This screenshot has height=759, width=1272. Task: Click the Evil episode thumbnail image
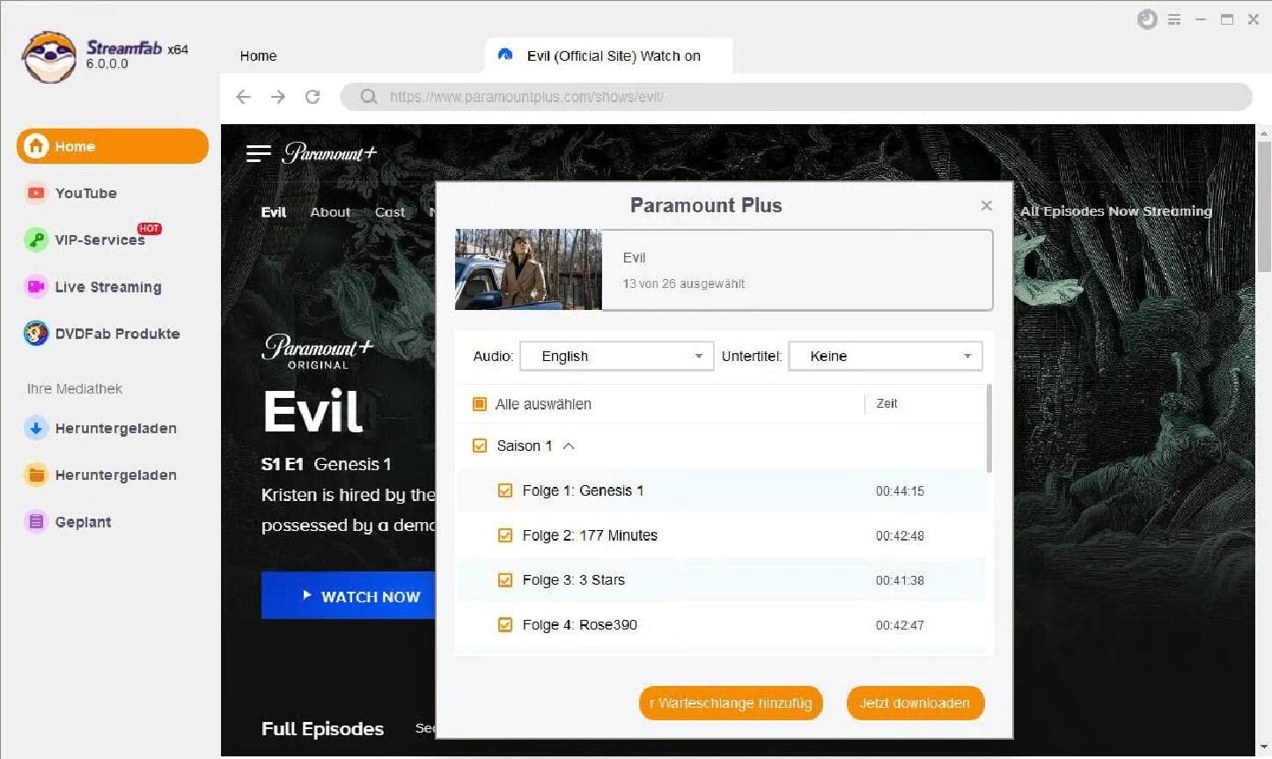(x=528, y=269)
